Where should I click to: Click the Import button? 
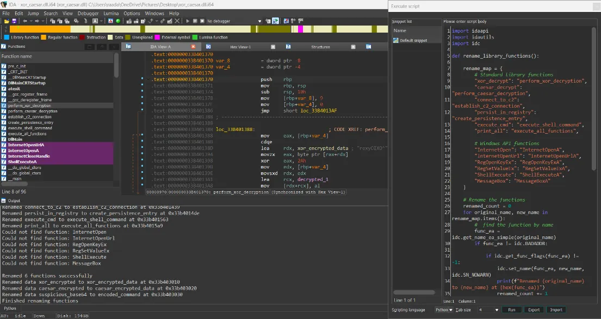[x=556, y=310]
